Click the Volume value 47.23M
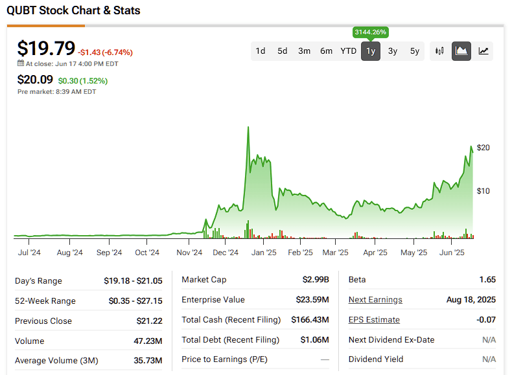The height and width of the screenshot is (375, 512). [148, 341]
